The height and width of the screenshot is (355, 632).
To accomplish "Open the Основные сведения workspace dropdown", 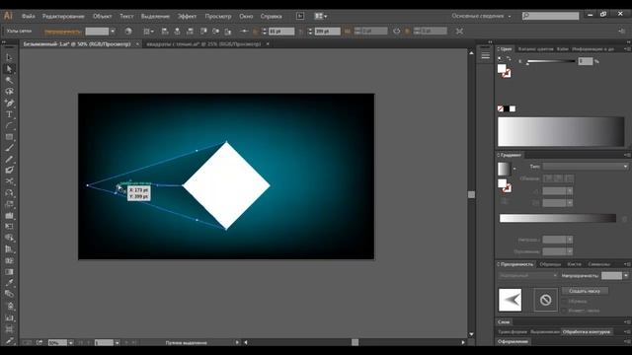I will point(481,16).
